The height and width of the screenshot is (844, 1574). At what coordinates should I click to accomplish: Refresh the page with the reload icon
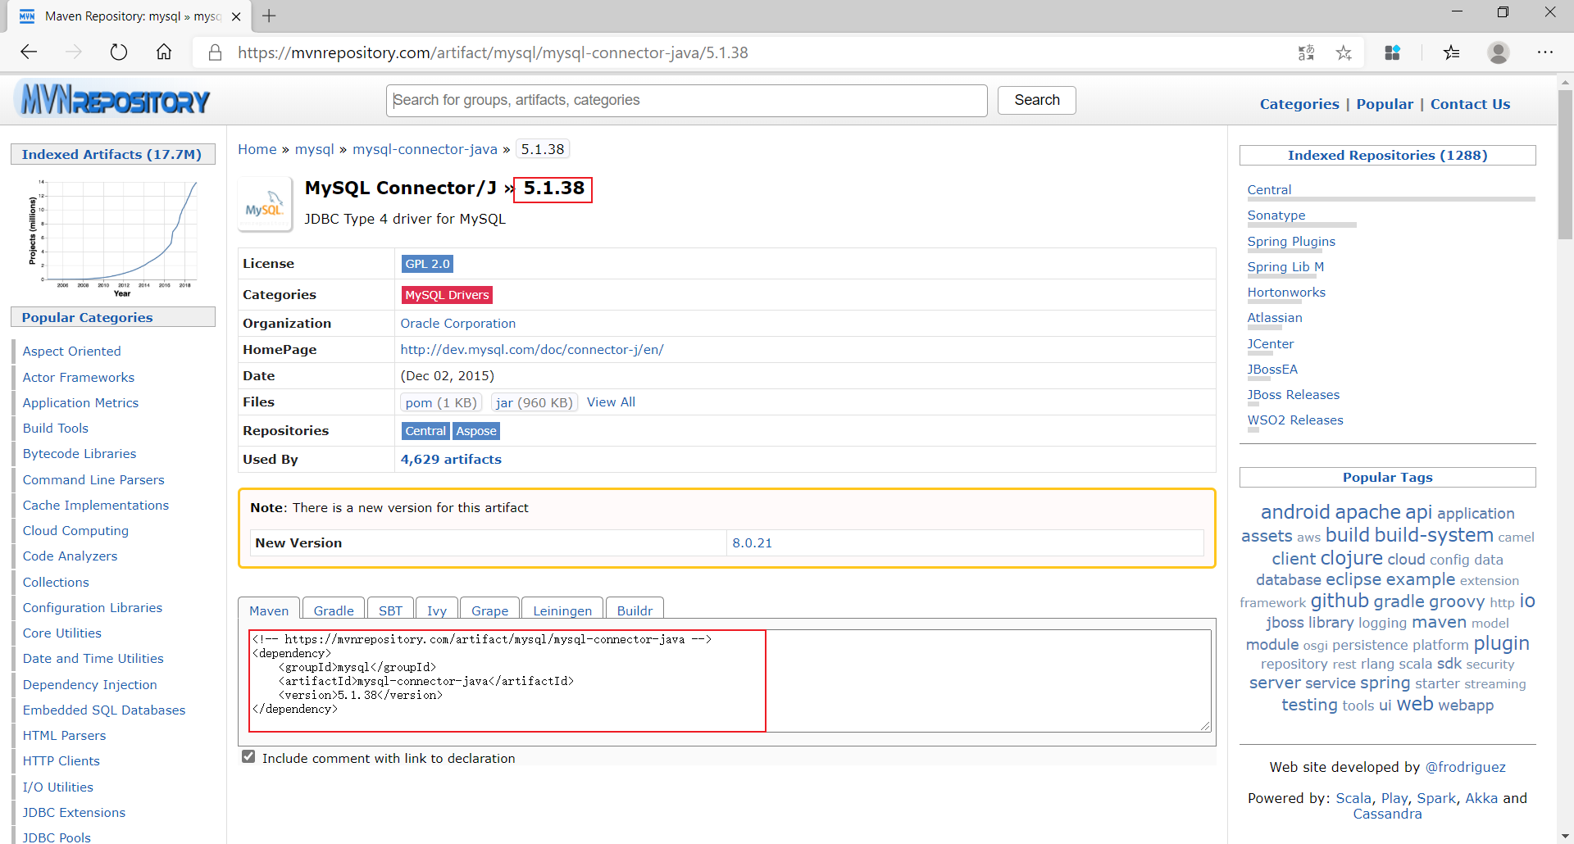[119, 52]
